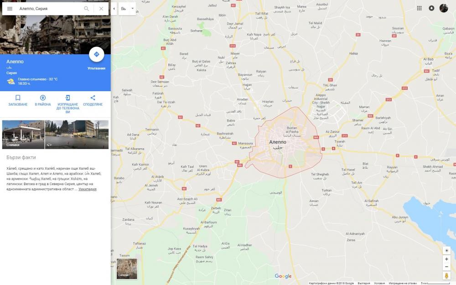Click the blue directions button

(x=96, y=54)
